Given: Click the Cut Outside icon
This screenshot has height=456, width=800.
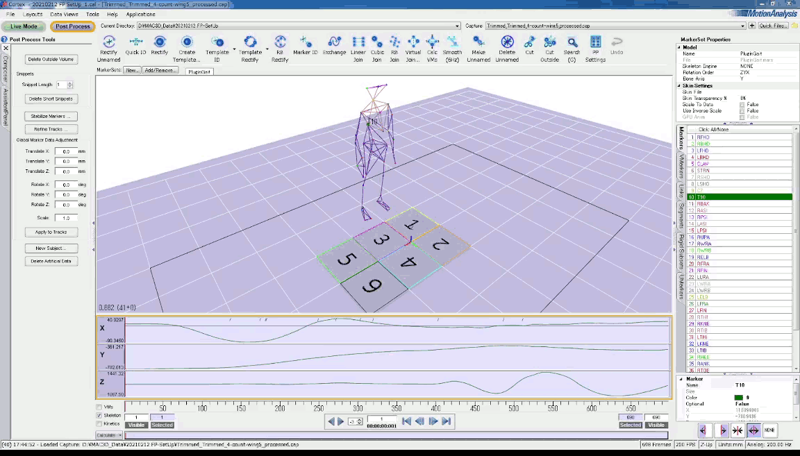Looking at the screenshot, I should click(549, 42).
